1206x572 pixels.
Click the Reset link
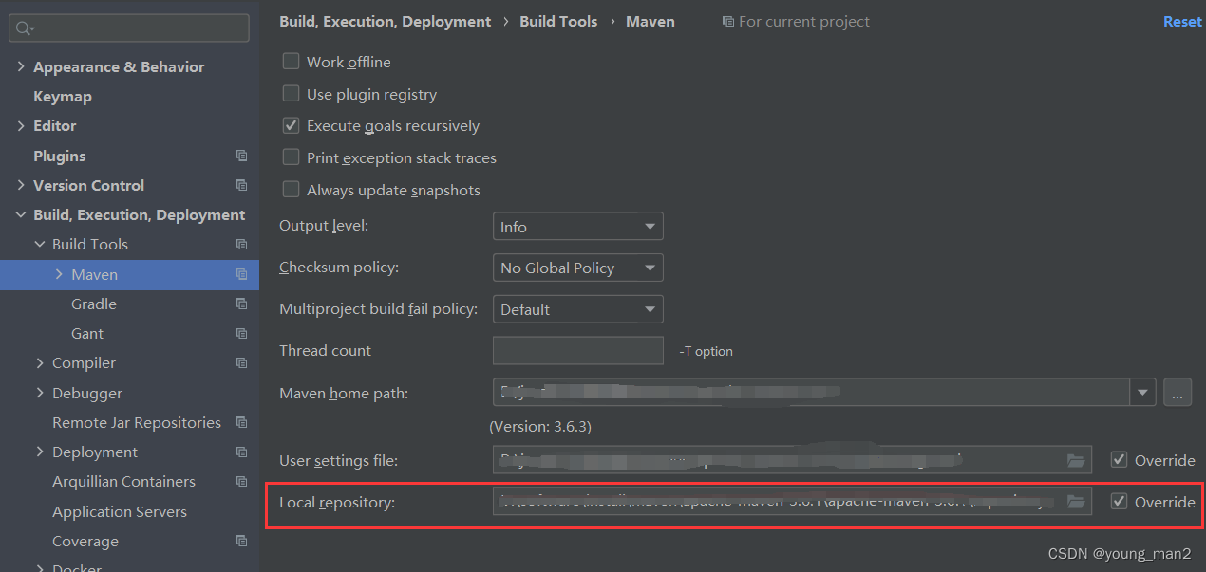click(x=1182, y=21)
